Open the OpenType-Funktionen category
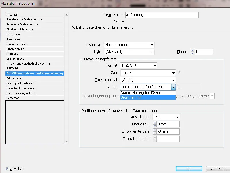230x173 pixels. point(34,83)
